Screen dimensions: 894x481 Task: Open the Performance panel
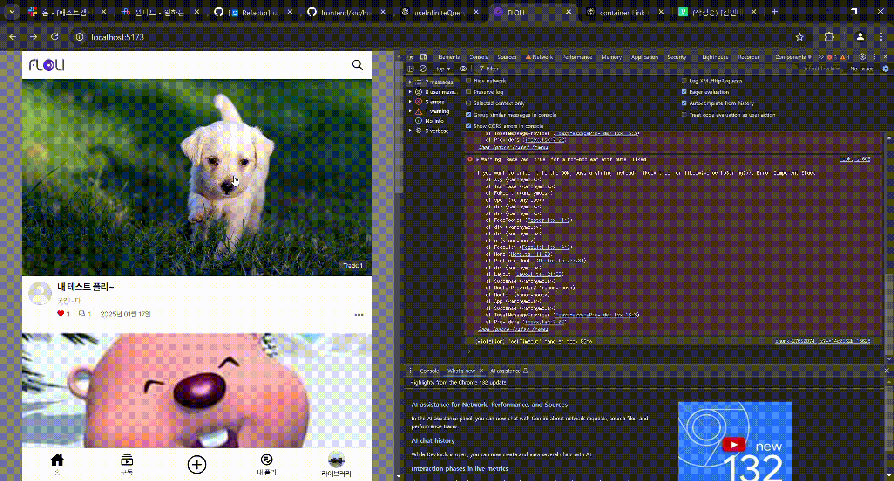point(577,57)
